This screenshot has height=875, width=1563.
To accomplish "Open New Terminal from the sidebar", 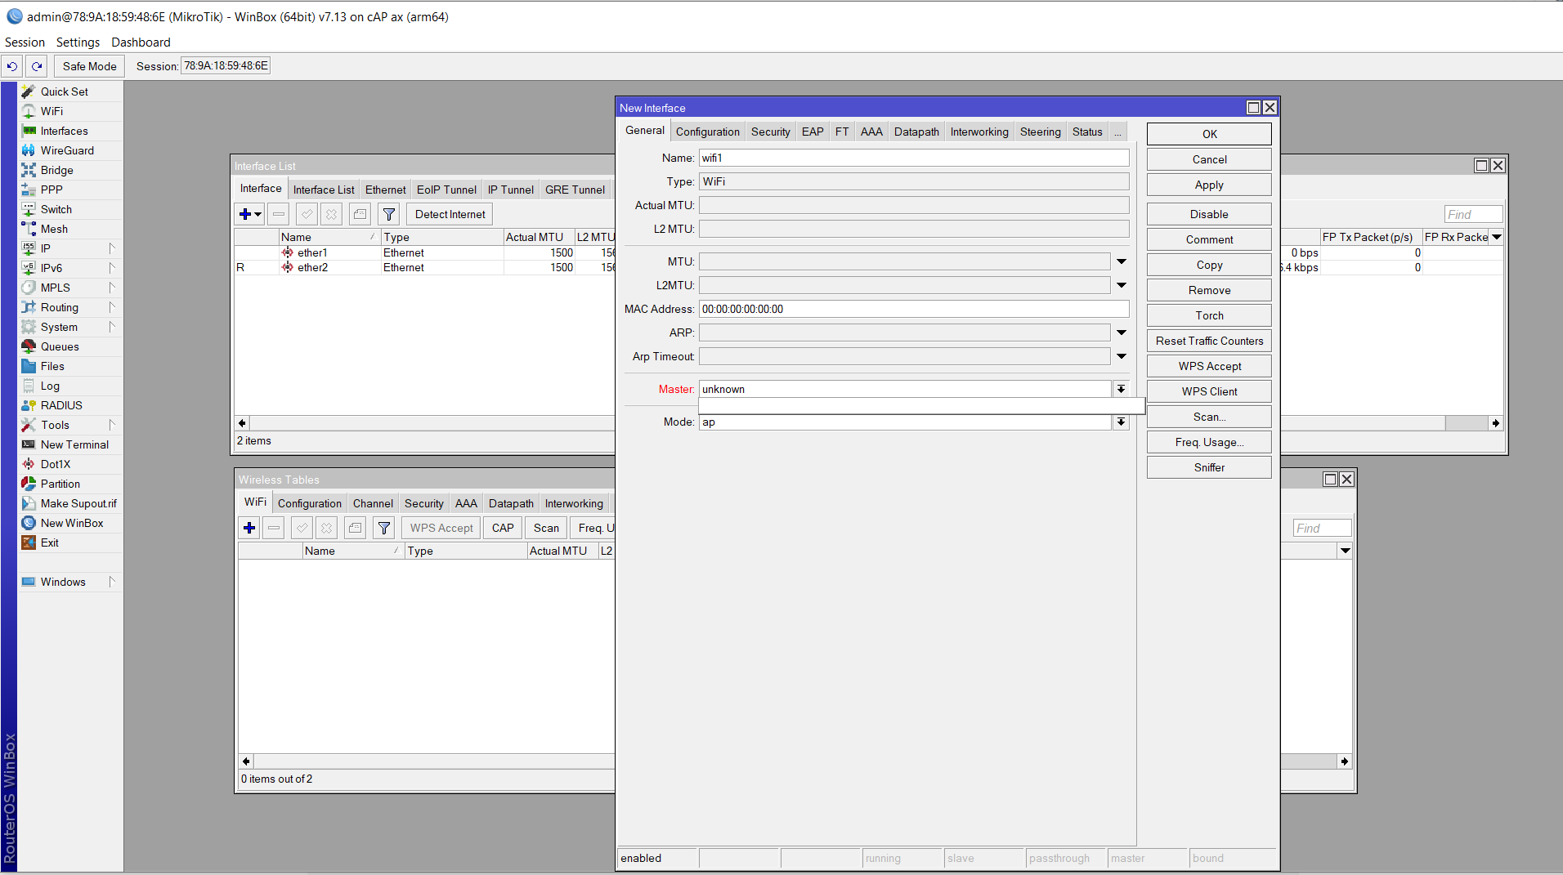I will click(x=74, y=444).
